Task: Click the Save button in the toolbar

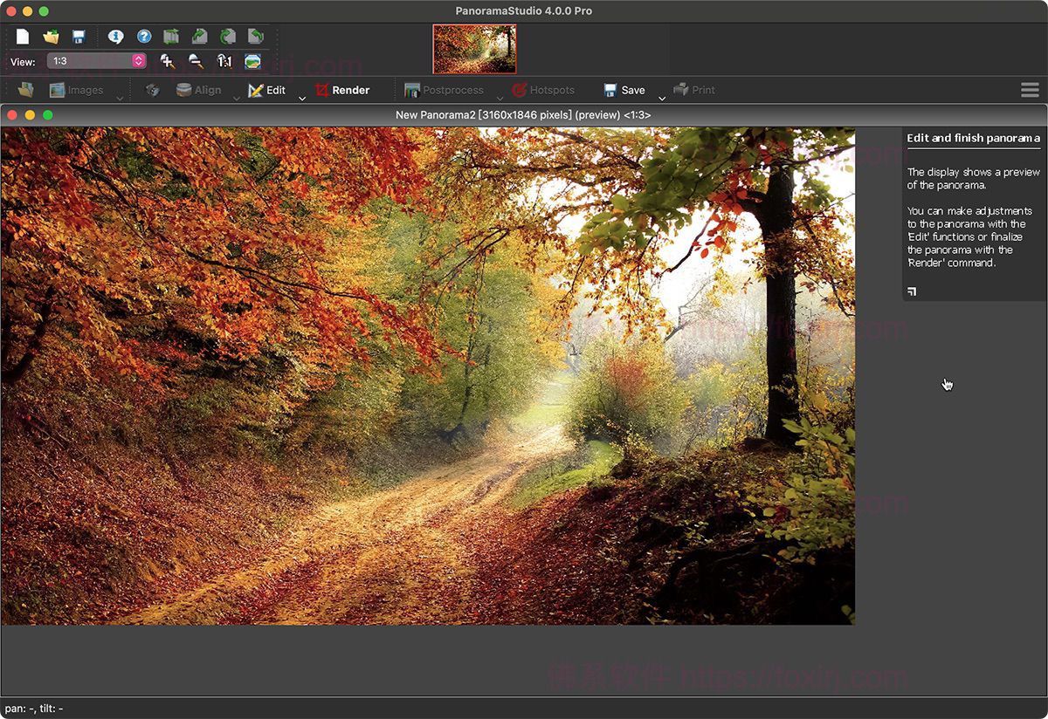Action: [624, 90]
